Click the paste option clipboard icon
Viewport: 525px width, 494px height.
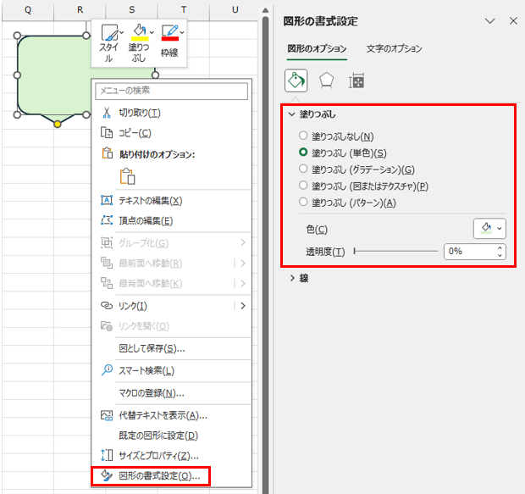127,176
